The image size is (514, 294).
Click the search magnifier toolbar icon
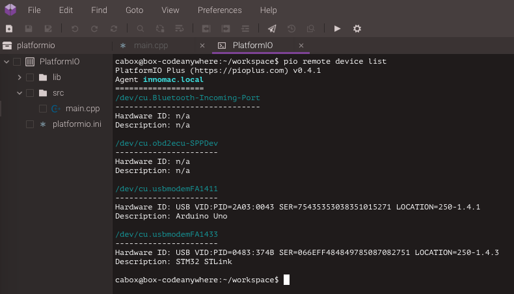pyautogui.click(x=141, y=29)
